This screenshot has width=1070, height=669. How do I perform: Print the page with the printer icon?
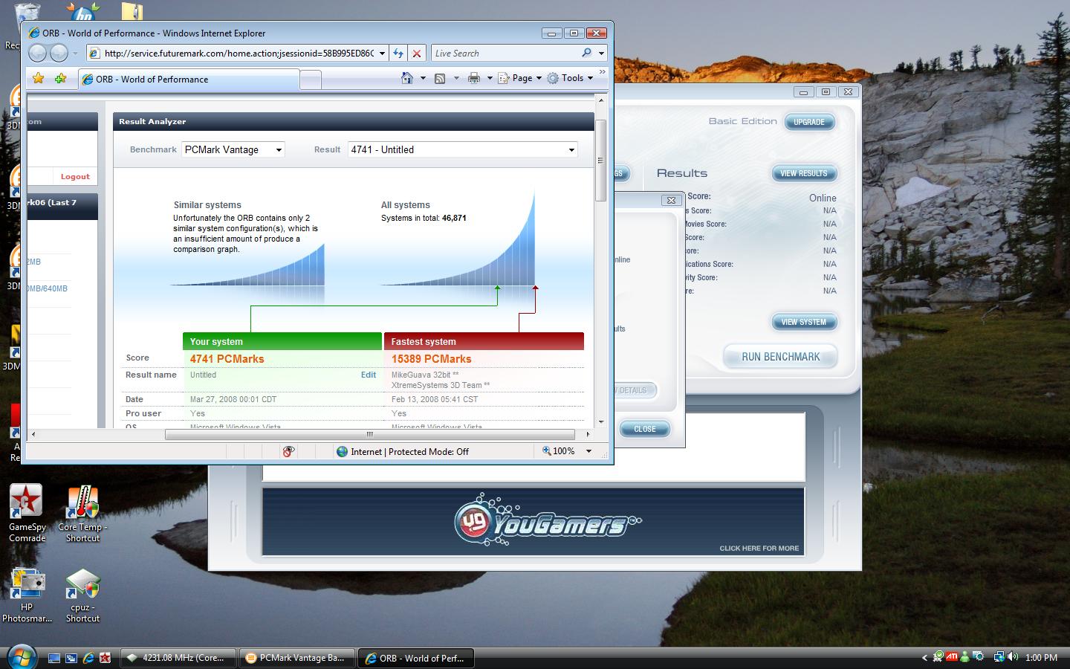tap(473, 78)
